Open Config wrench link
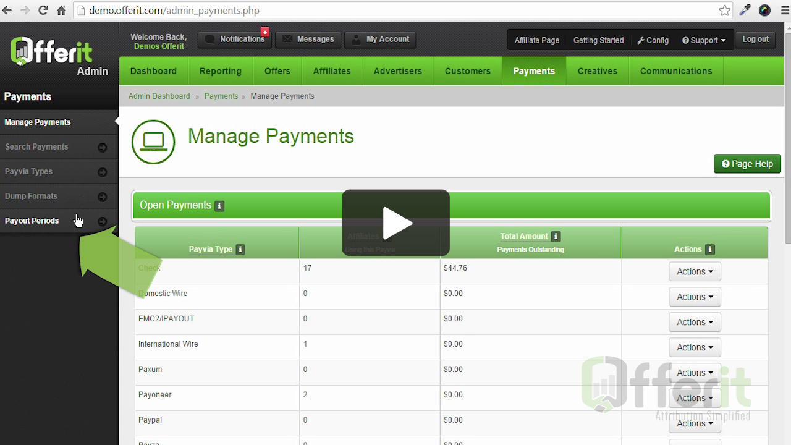Image resolution: width=791 pixels, height=445 pixels. pyautogui.click(x=653, y=40)
